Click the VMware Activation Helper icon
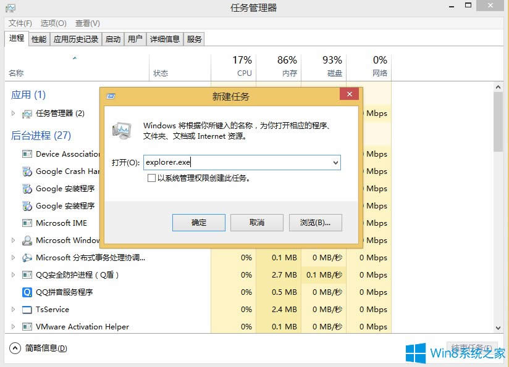The width and height of the screenshot is (509, 367). pyautogui.click(x=27, y=327)
